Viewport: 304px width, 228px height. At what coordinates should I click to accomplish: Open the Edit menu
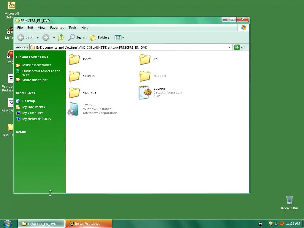pyautogui.click(x=30, y=28)
